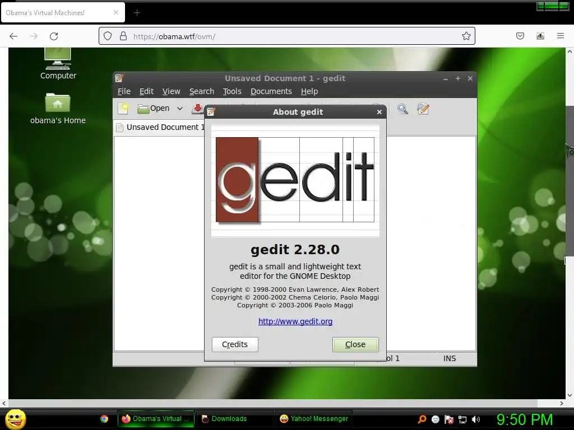The width and height of the screenshot is (574, 430).
Task: Click the horizontal scroll-left arrow at bottom
Action: pos(4,403)
